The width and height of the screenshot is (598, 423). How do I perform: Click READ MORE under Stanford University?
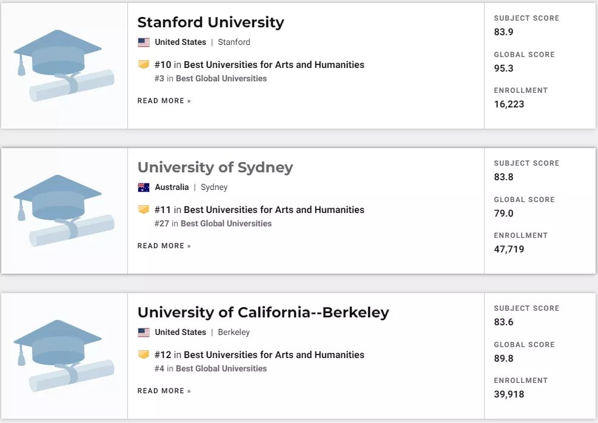pyautogui.click(x=164, y=101)
